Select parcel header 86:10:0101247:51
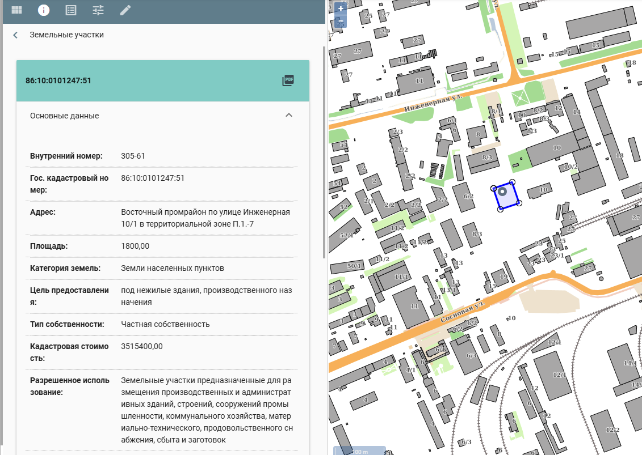This screenshot has height=455, width=642. coord(58,80)
